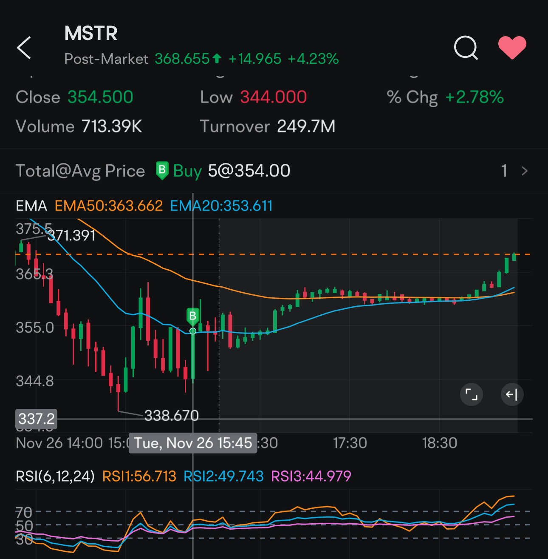548x559 pixels.
Task: Tap the RSI1:56.713 value
Action: point(139,476)
